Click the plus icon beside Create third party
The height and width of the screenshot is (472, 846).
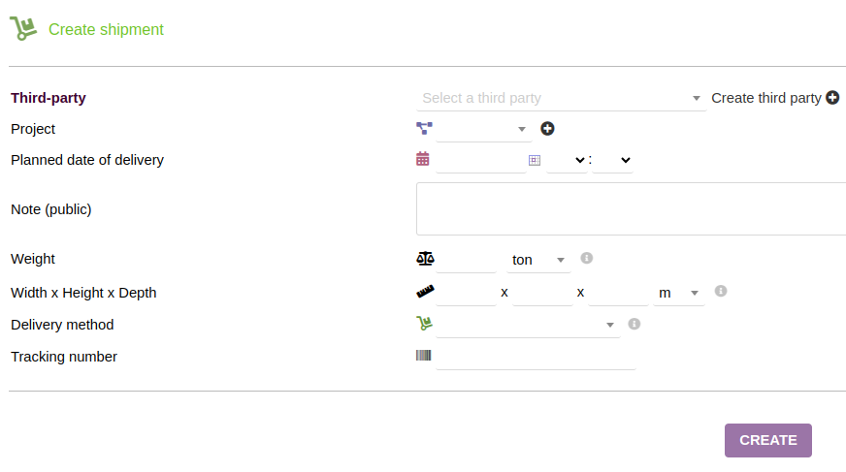point(832,98)
